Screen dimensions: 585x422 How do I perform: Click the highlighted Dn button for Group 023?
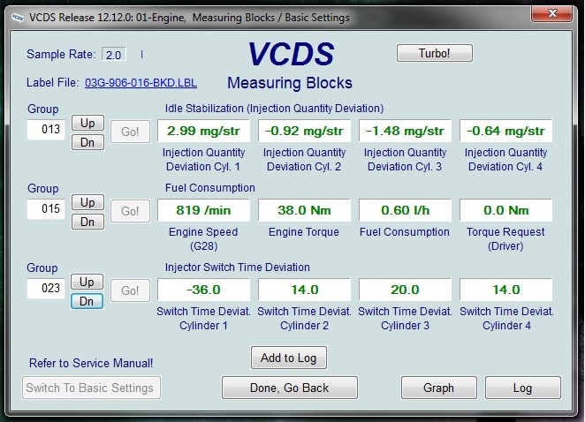tap(87, 301)
